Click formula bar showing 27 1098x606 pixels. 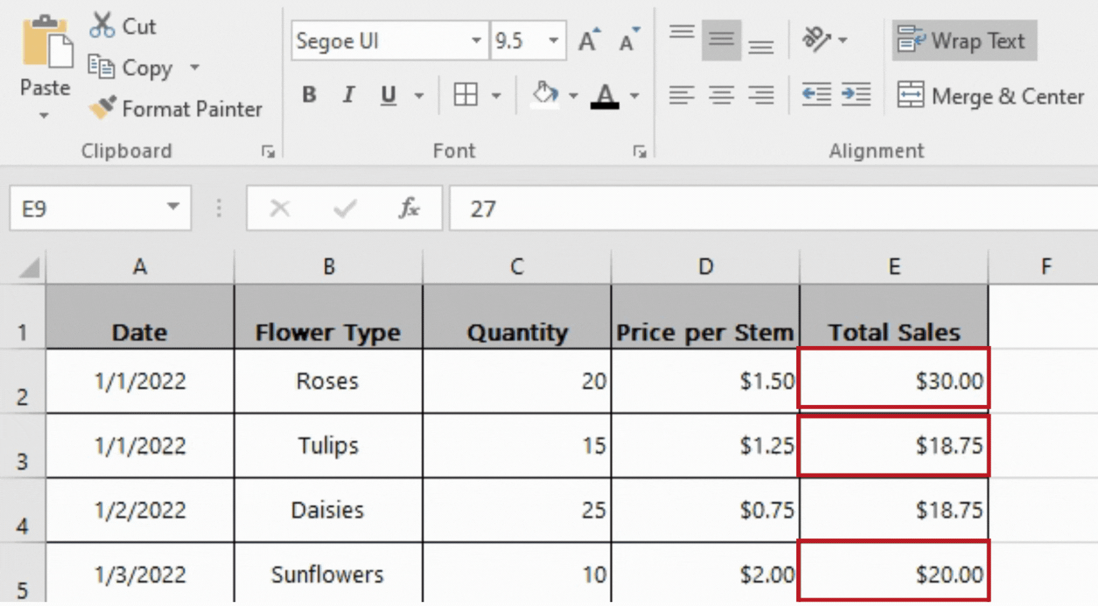[x=774, y=209]
